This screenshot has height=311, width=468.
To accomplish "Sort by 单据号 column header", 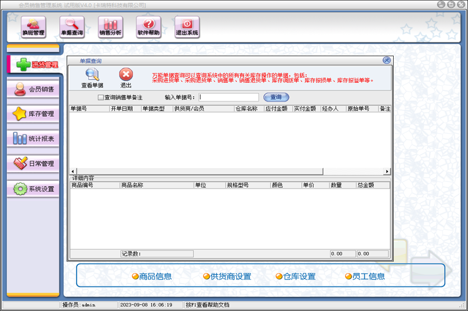I will [90, 109].
